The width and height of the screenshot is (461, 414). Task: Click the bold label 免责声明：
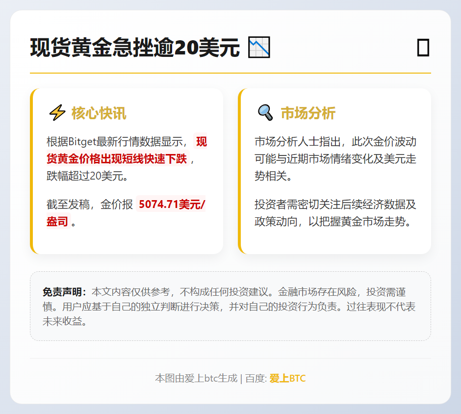[x=64, y=292]
